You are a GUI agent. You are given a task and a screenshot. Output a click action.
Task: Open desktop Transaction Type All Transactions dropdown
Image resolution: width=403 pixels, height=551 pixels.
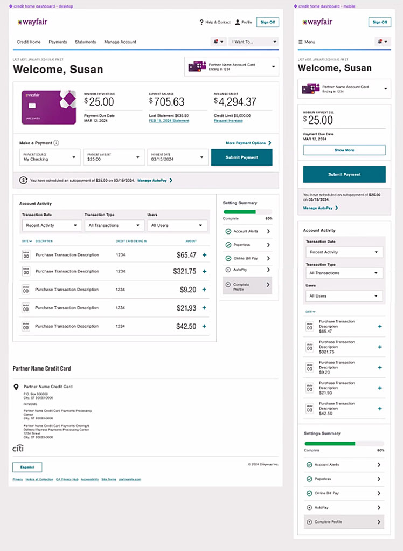tap(114, 225)
